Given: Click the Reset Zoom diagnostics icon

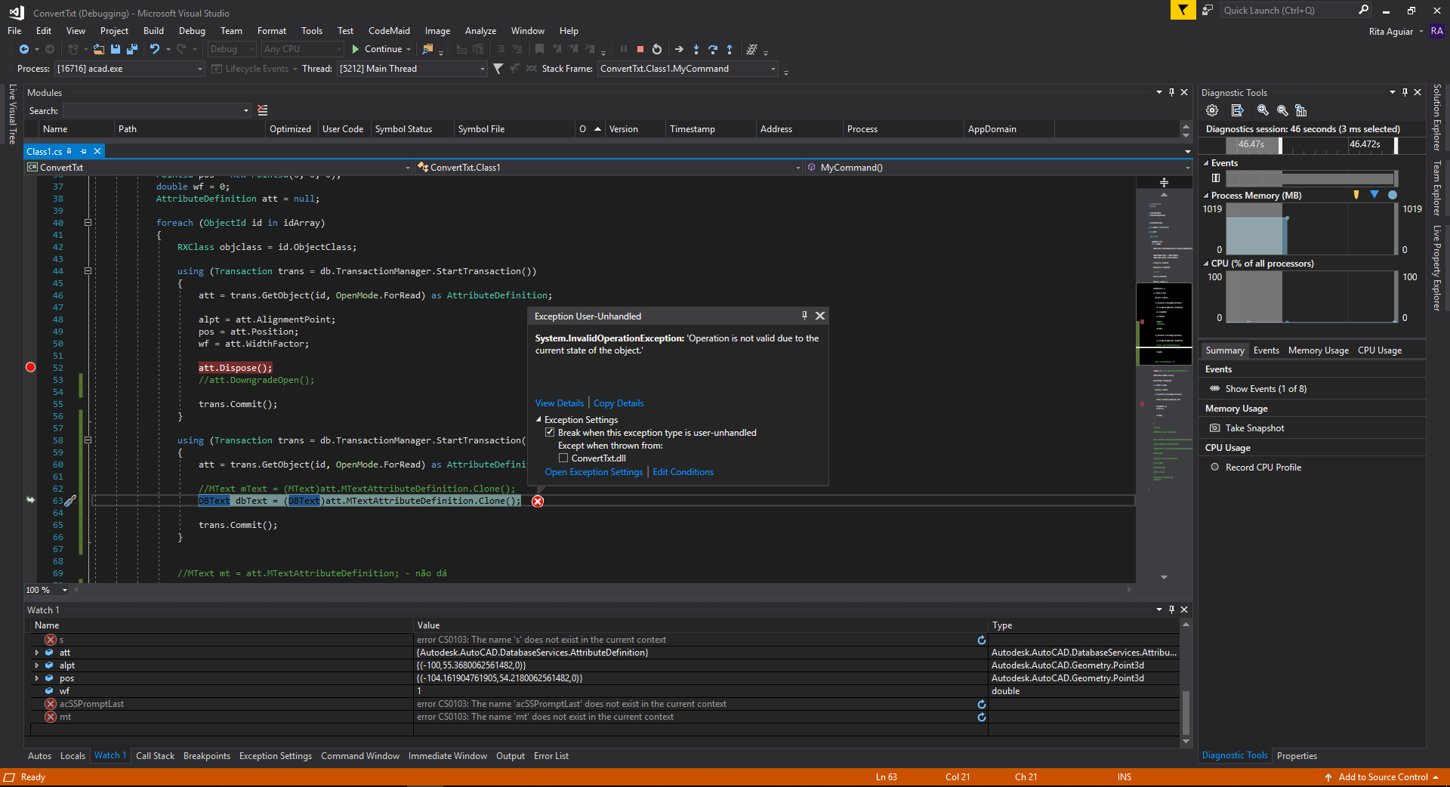Looking at the screenshot, I should (x=1300, y=110).
